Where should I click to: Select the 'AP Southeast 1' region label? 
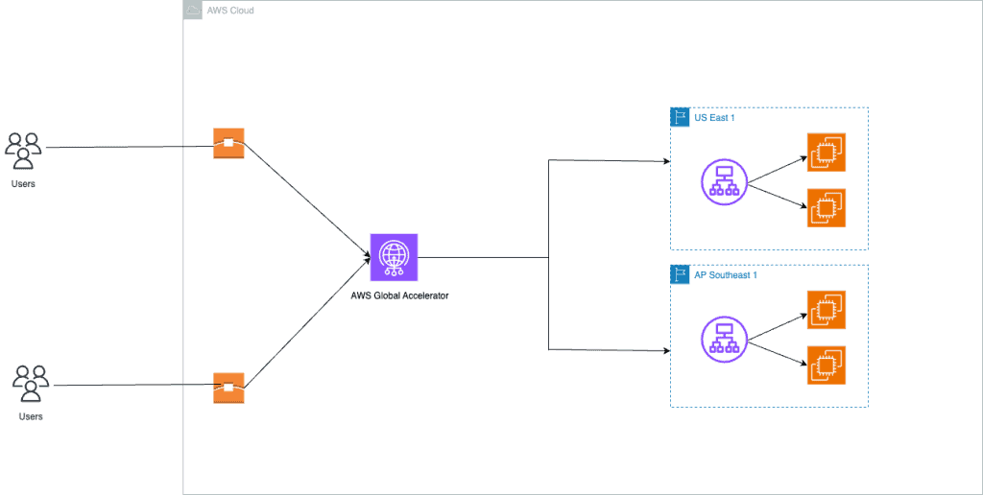point(726,275)
